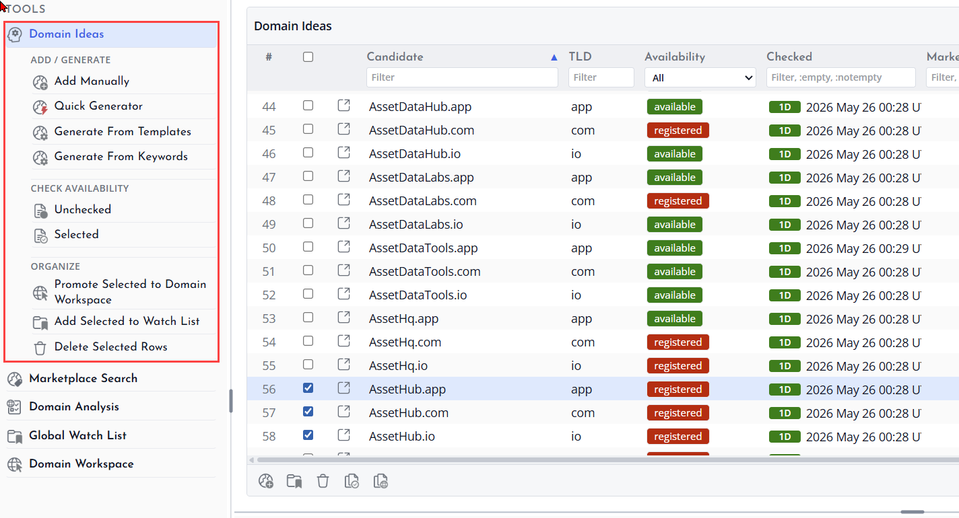The width and height of the screenshot is (959, 518).
Task: Click Add Manually in the sidebar
Action: [x=92, y=81]
